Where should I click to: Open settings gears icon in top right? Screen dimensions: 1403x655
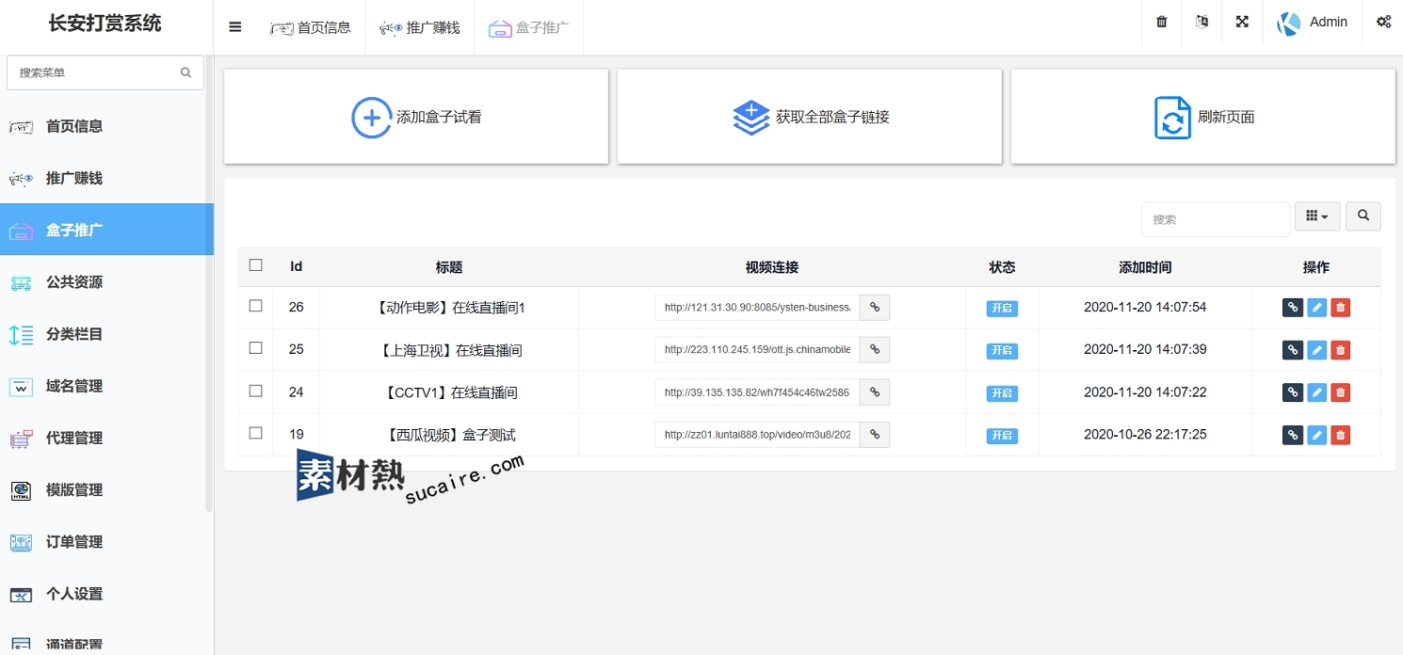click(x=1383, y=22)
